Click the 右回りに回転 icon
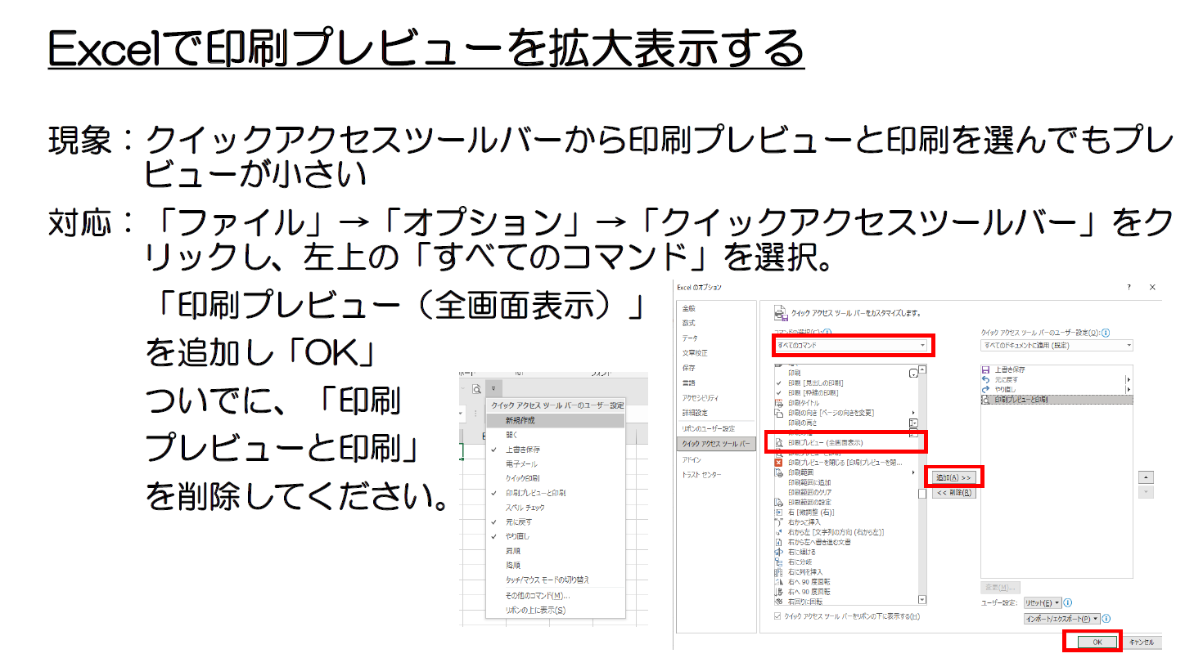 [x=778, y=601]
